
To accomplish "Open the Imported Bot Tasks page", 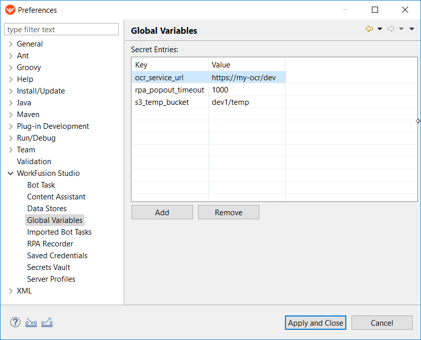I will coord(59,232).
